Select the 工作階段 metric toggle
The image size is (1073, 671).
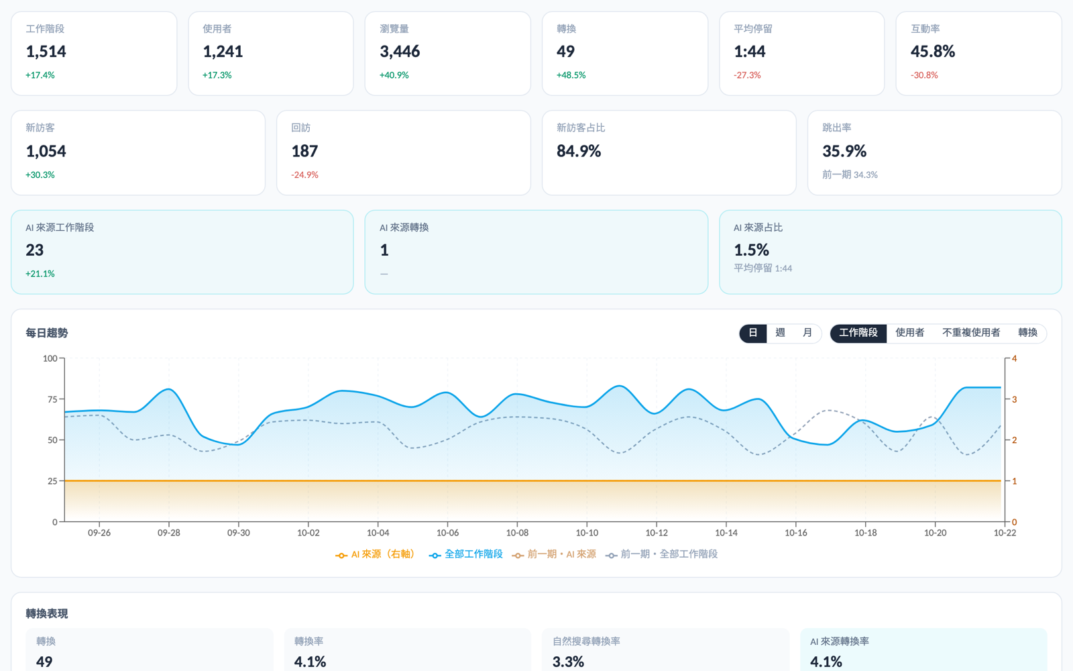click(858, 333)
